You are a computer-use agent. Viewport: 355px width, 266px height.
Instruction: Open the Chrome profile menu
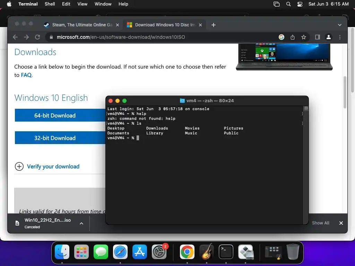329,37
